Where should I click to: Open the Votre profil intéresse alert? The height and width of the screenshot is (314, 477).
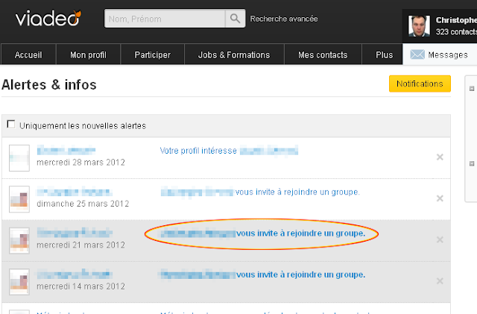(229, 151)
